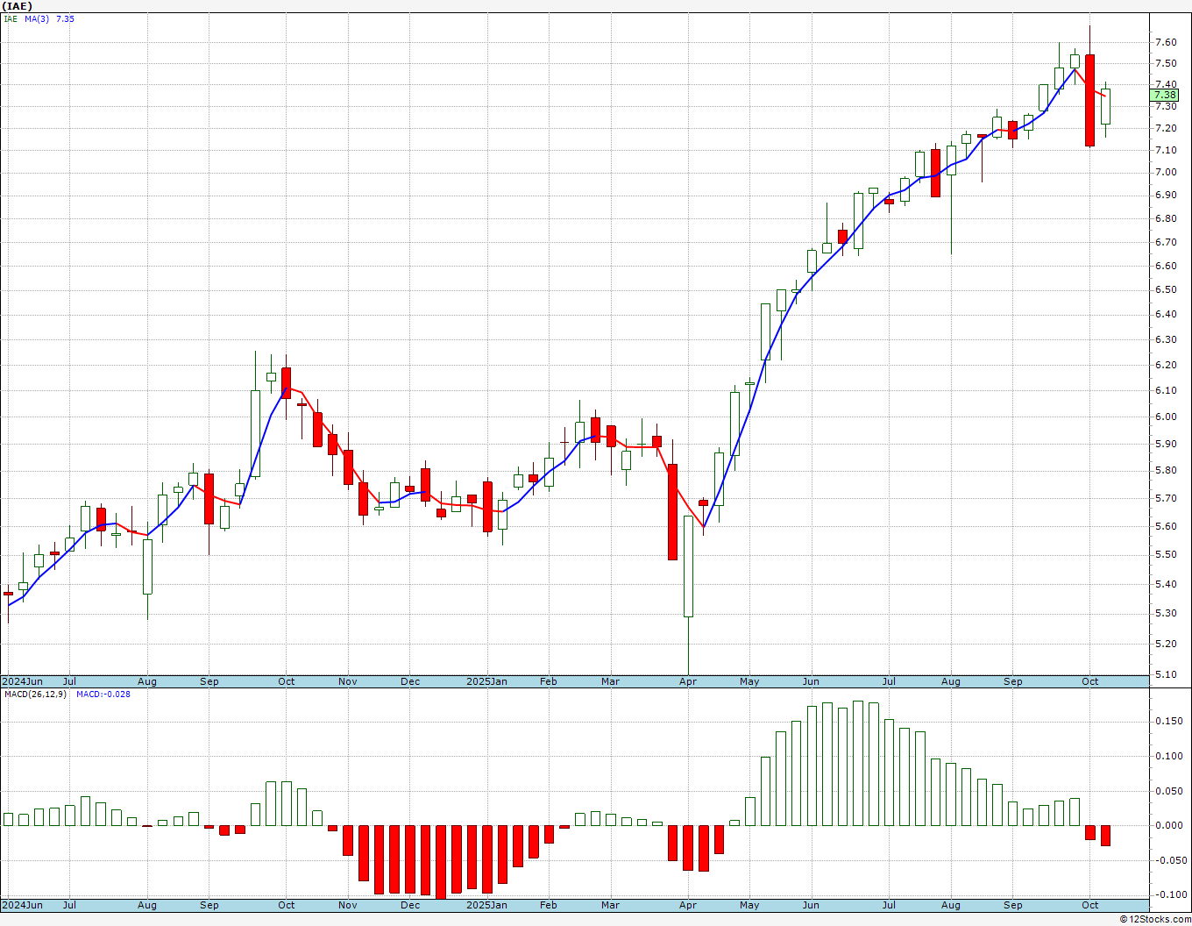Select Aug 2024 on price chart time axis

point(147,681)
